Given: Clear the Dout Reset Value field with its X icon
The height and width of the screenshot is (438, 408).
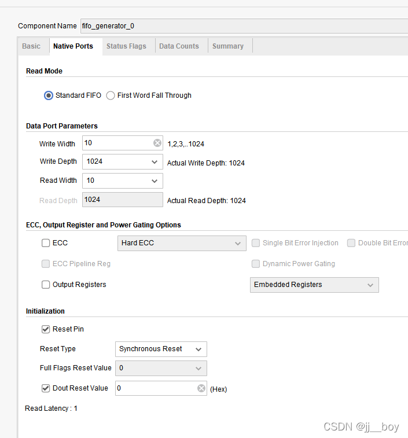Looking at the screenshot, I should pyautogui.click(x=201, y=388).
